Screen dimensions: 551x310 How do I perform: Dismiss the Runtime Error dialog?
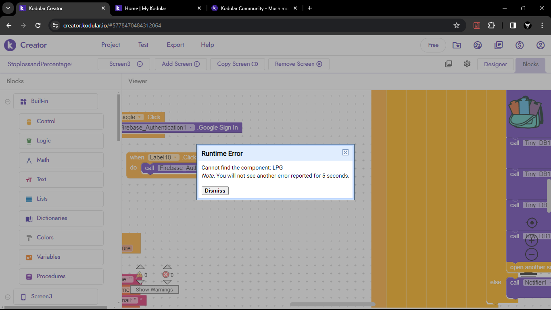coord(215,191)
